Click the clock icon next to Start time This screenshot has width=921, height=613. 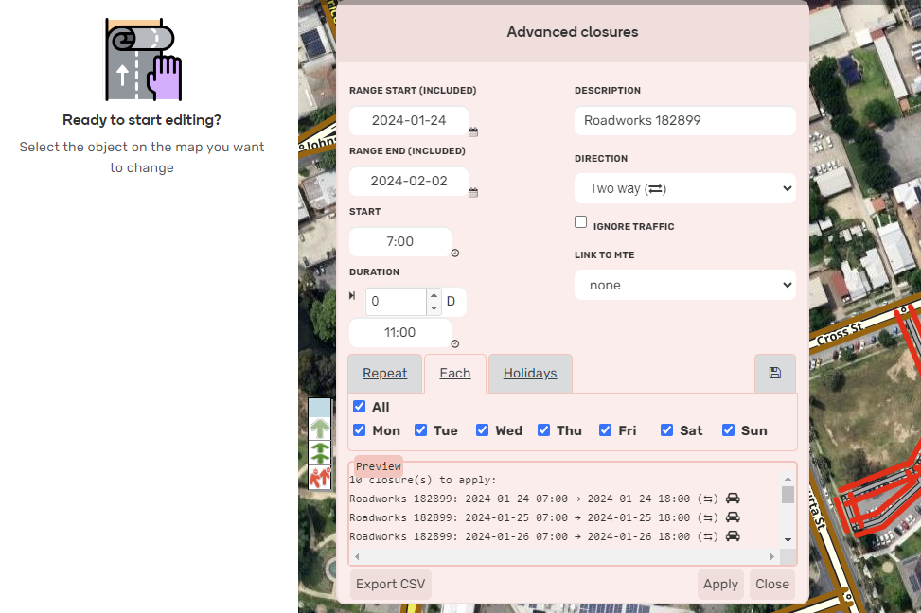(455, 254)
